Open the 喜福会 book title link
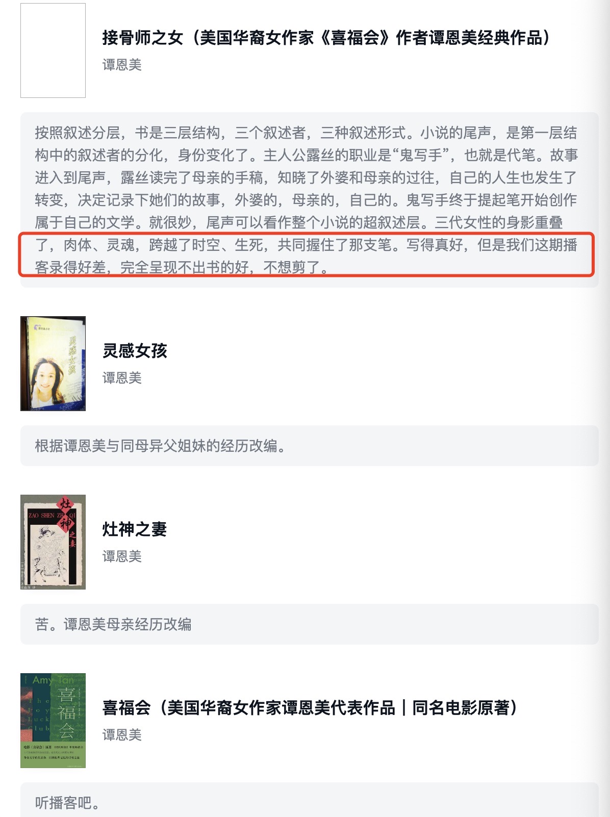The width and height of the screenshot is (610, 817). (310, 708)
